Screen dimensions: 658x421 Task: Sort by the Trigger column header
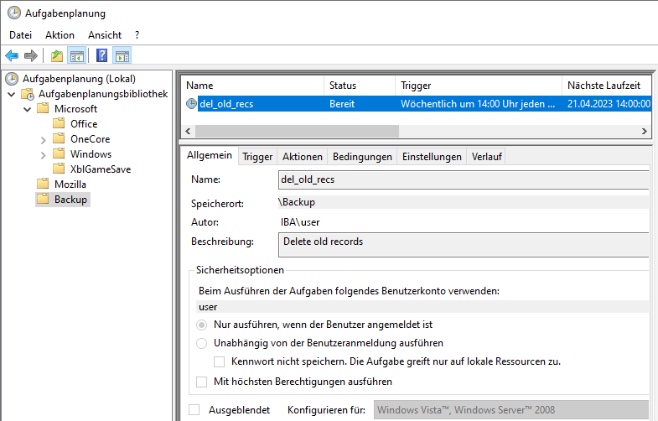(x=479, y=86)
